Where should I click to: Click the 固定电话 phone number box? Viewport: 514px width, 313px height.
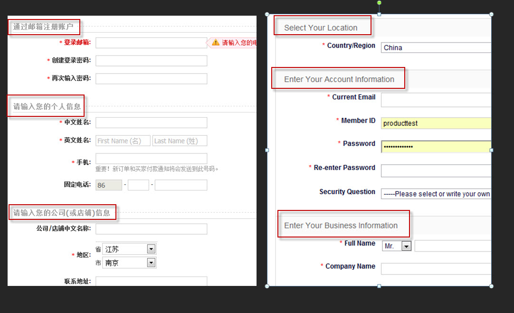pos(181,185)
